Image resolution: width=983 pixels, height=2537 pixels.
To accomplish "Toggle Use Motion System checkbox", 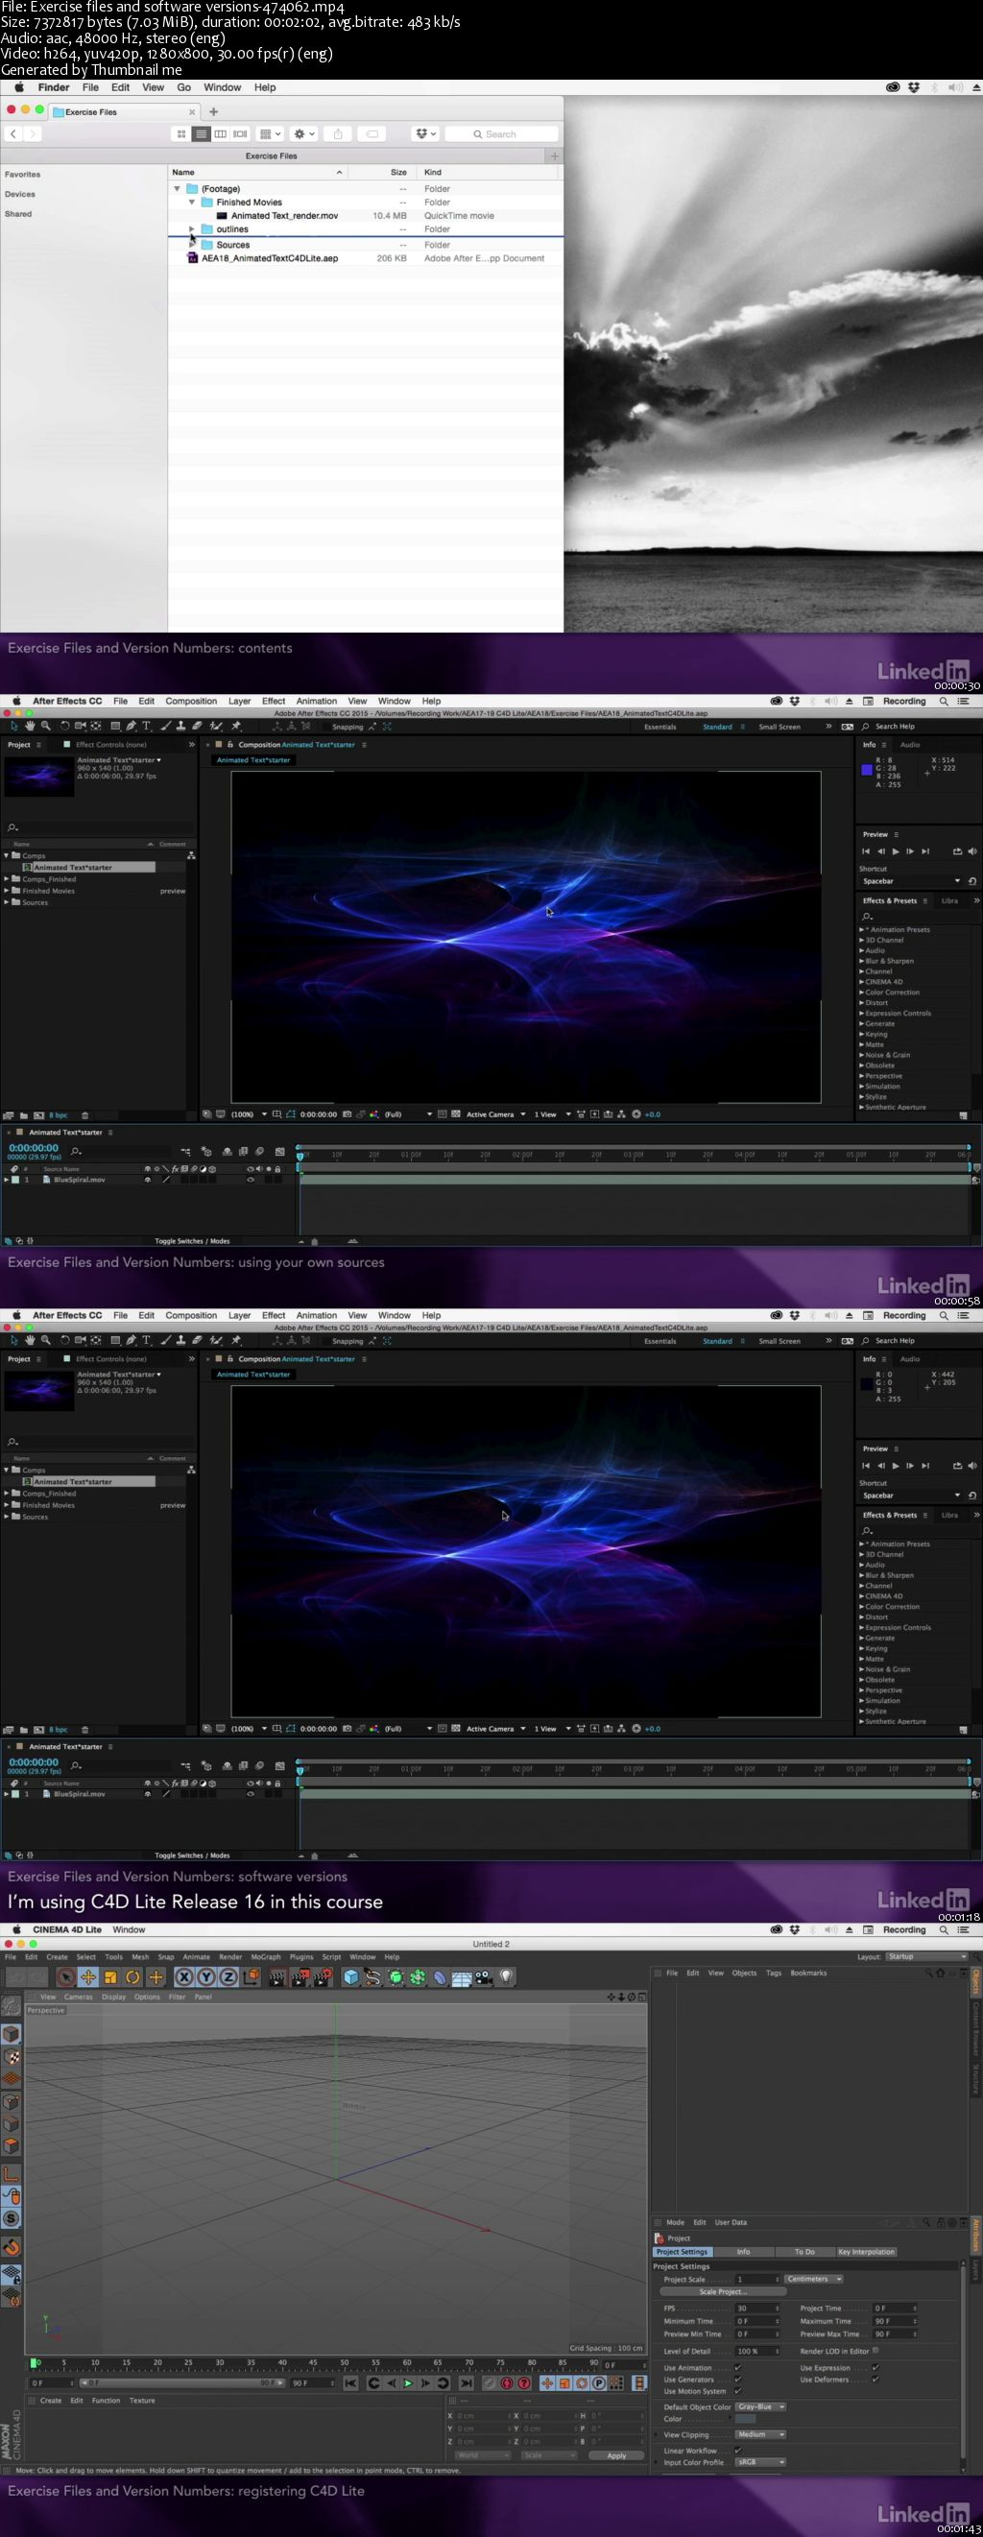I will tap(738, 2391).
